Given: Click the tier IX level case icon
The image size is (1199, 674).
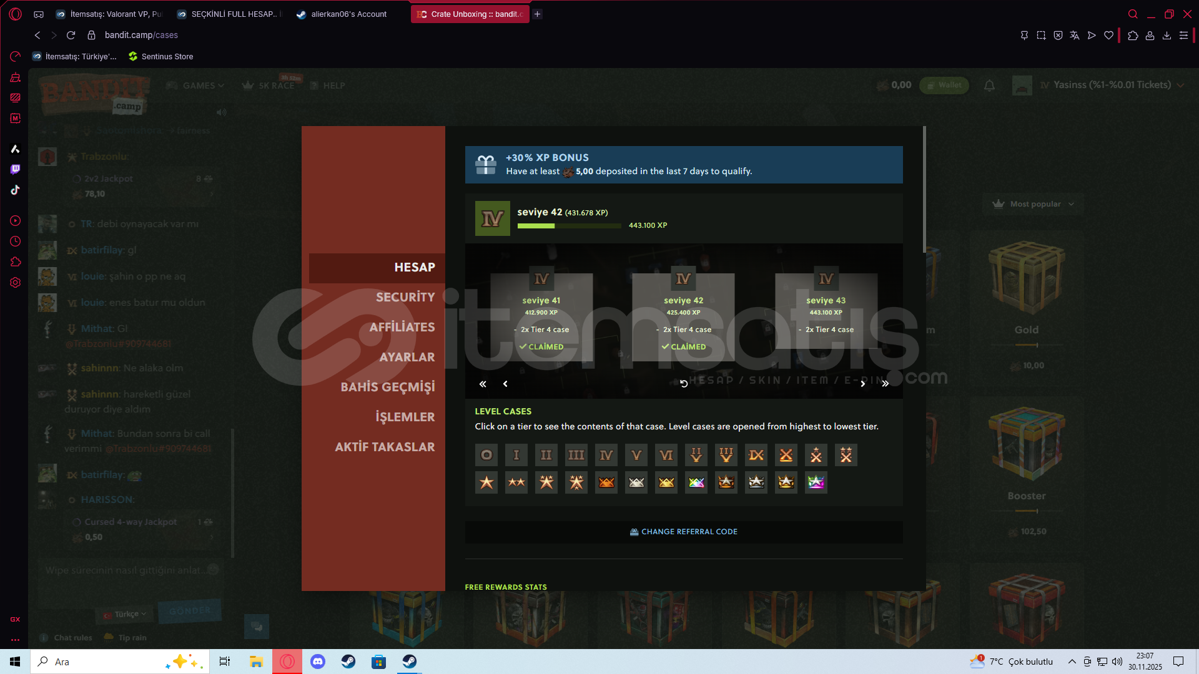Looking at the screenshot, I should tap(756, 455).
